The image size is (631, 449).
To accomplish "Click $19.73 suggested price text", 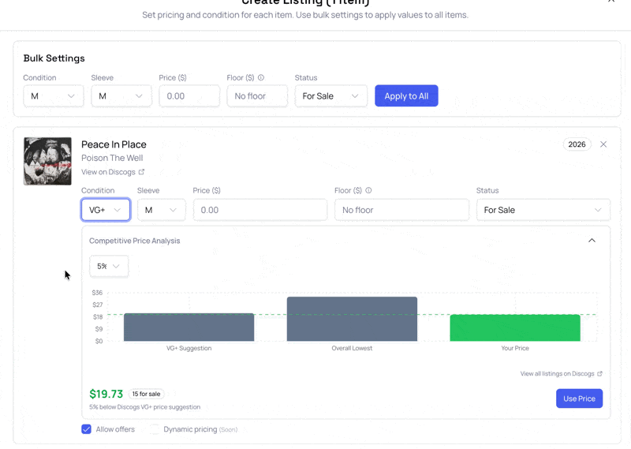I will pyautogui.click(x=106, y=394).
